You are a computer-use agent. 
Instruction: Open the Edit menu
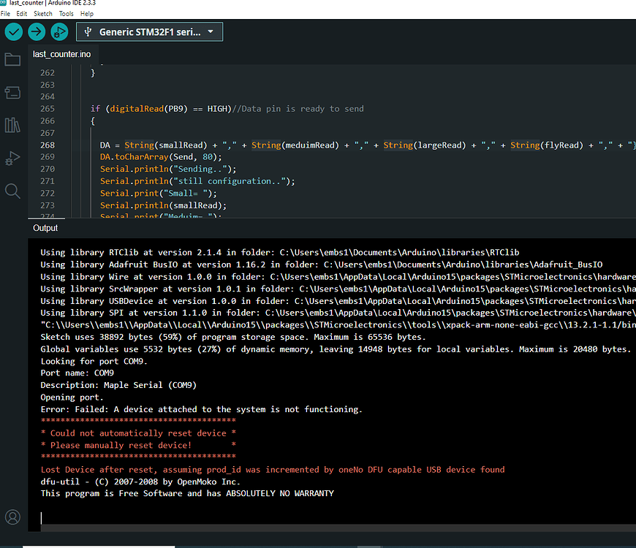pos(22,13)
